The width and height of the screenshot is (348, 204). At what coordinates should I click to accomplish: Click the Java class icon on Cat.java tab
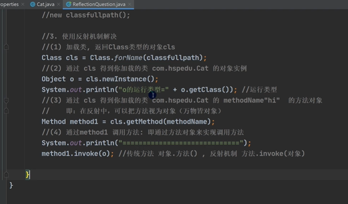click(x=33, y=4)
